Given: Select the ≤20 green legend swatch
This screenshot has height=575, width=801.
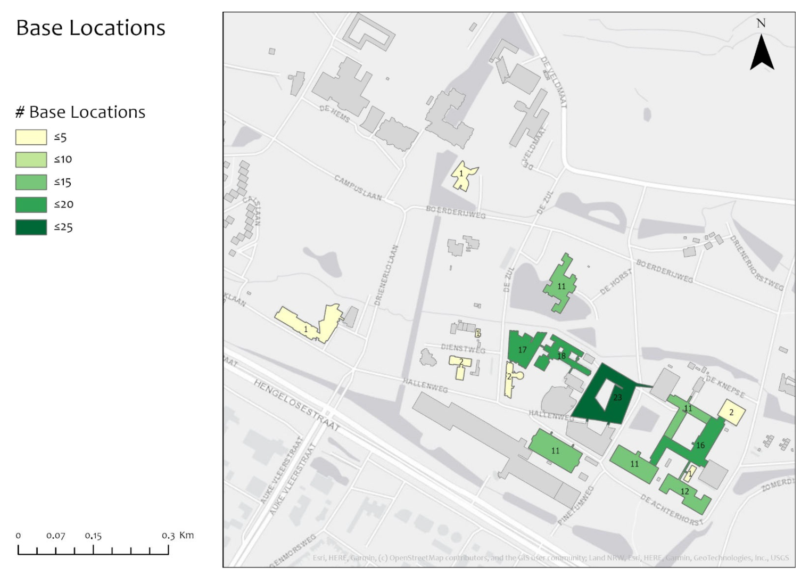Looking at the screenshot, I should coord(31,204).
